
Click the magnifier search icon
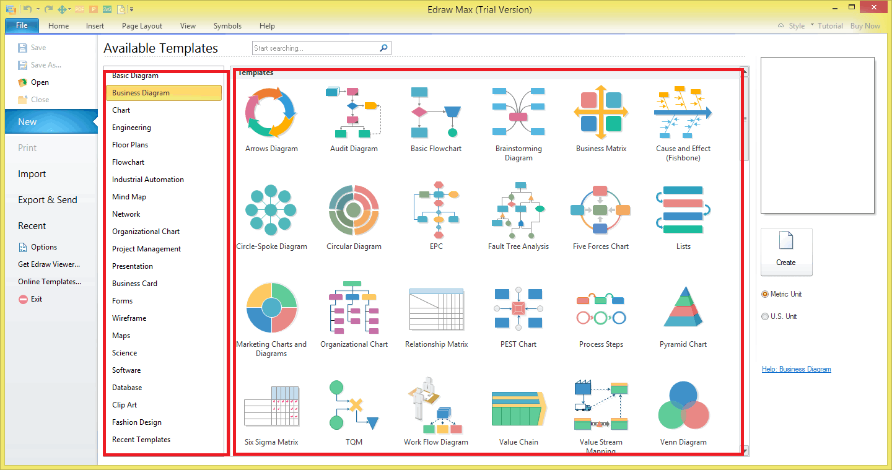[384, 48]
